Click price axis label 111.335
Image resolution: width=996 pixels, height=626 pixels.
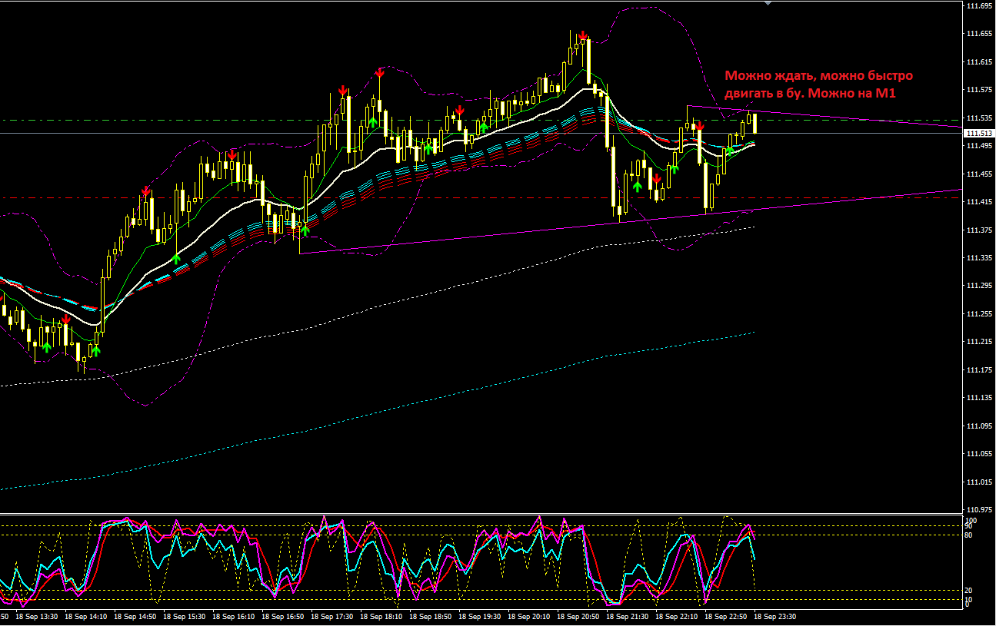click(x=979, y=258)
